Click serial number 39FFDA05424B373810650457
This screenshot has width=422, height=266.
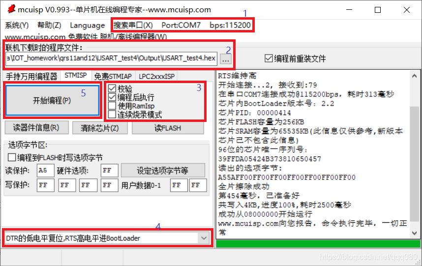[x=270, y=159]
